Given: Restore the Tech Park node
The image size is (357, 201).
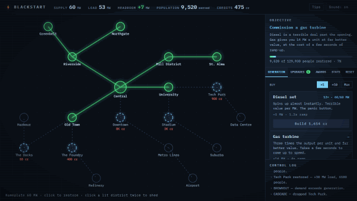Looking at the screenshot, I should coord(217,87).
